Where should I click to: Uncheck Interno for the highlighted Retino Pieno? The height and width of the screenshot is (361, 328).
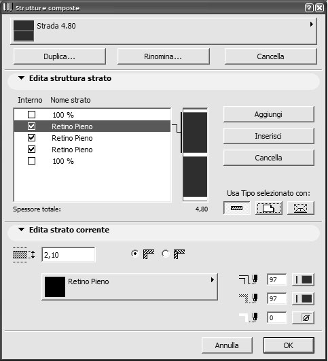coord(31,126)
